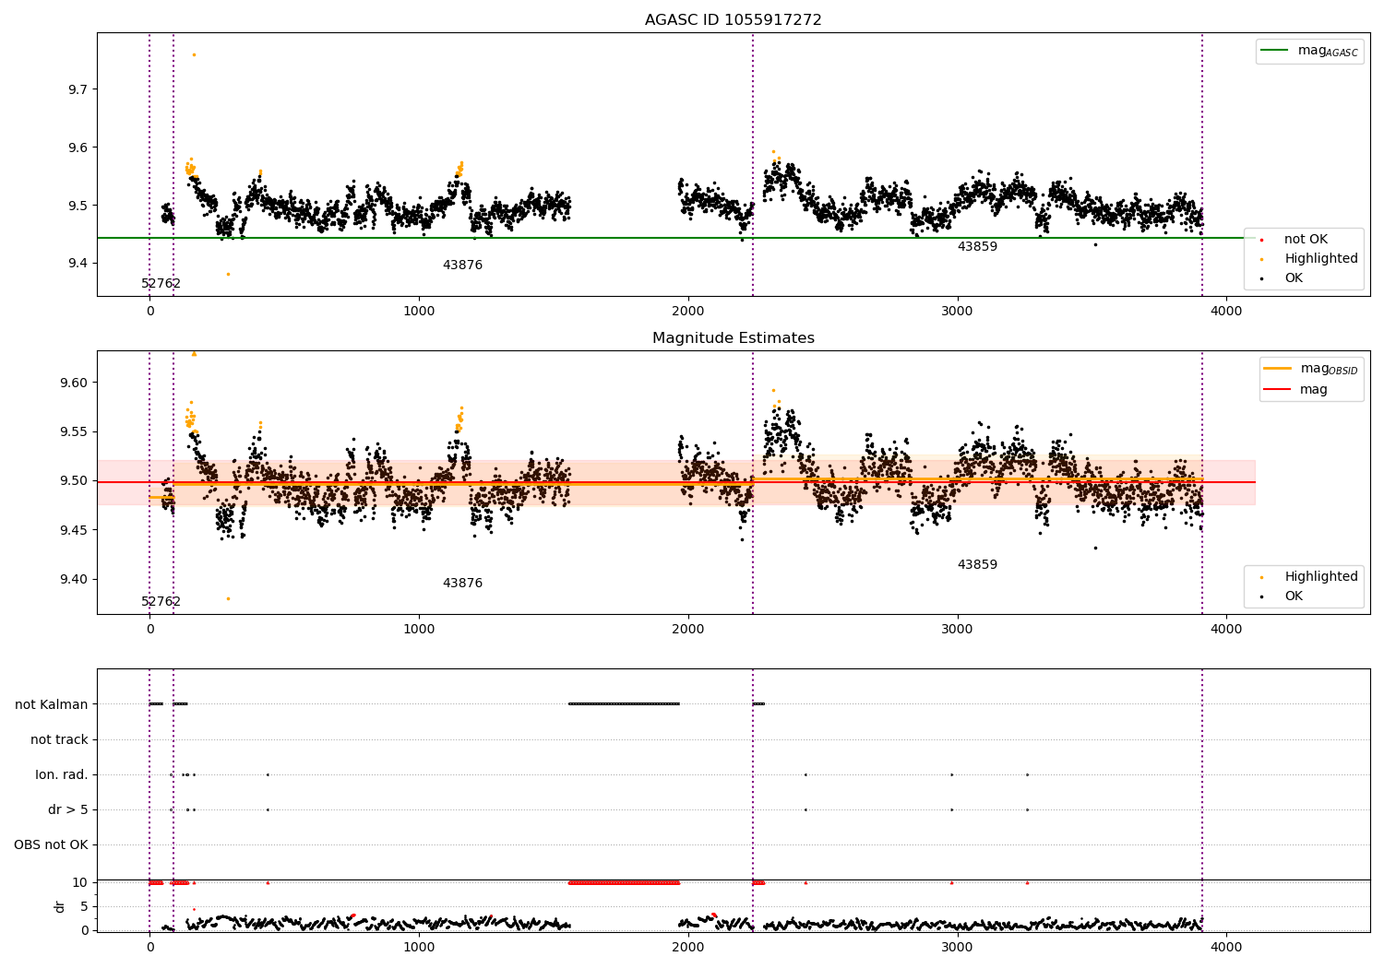Click the 9.4 y-axis tick label in top plot
This screenshot has width=1384, height=968.
[78, 264]
